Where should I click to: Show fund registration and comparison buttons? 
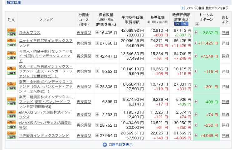[205, 8]
